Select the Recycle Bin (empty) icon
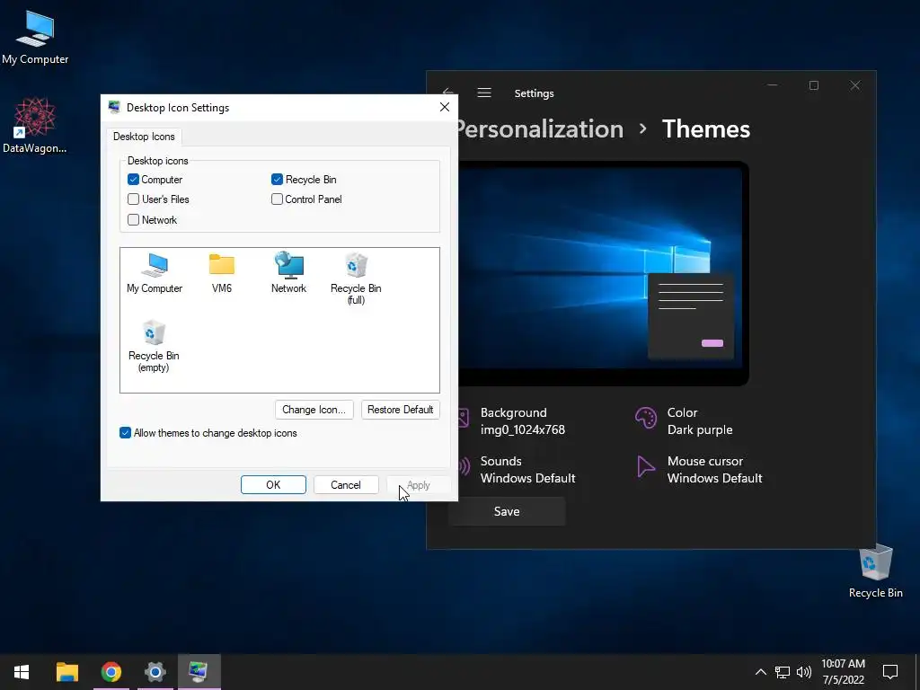 [154, 346]
